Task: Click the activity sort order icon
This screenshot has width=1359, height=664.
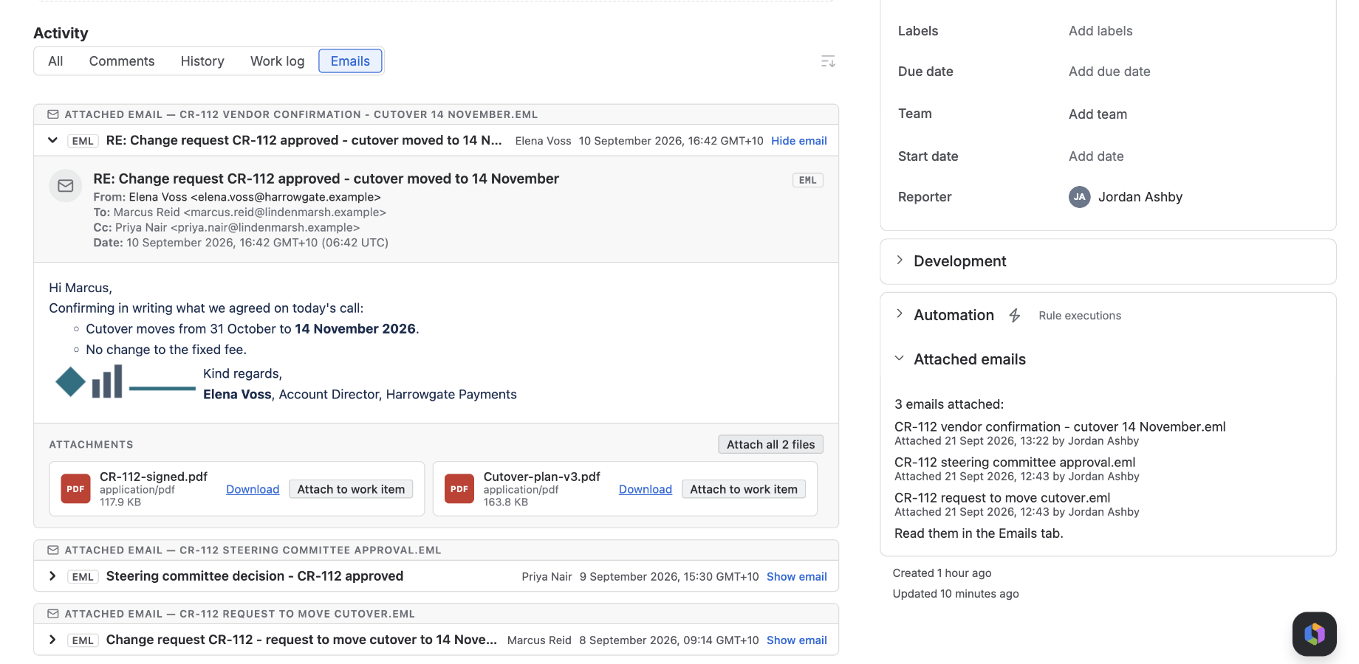Action: click(828, 61)
